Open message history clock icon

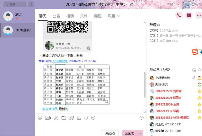pyautogui.click(x=141, y=118)
